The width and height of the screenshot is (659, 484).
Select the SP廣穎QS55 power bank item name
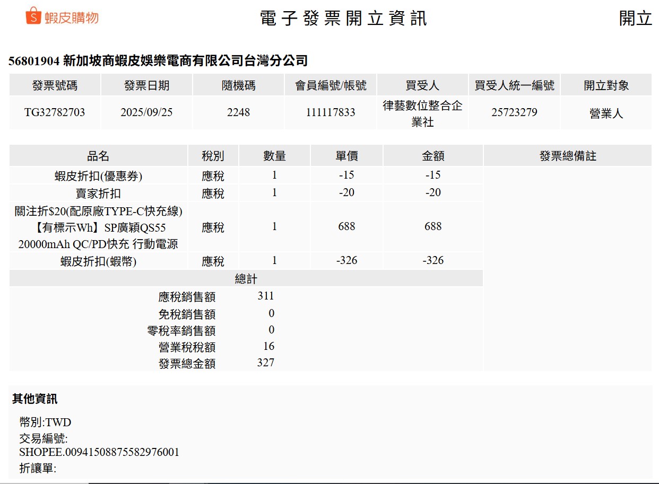click(98, 227)
